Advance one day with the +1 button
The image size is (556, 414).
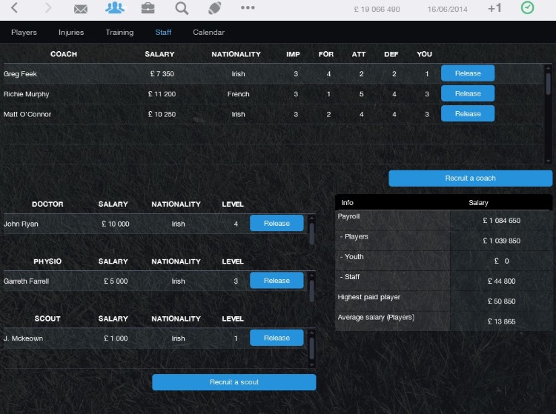click(494, 8)
